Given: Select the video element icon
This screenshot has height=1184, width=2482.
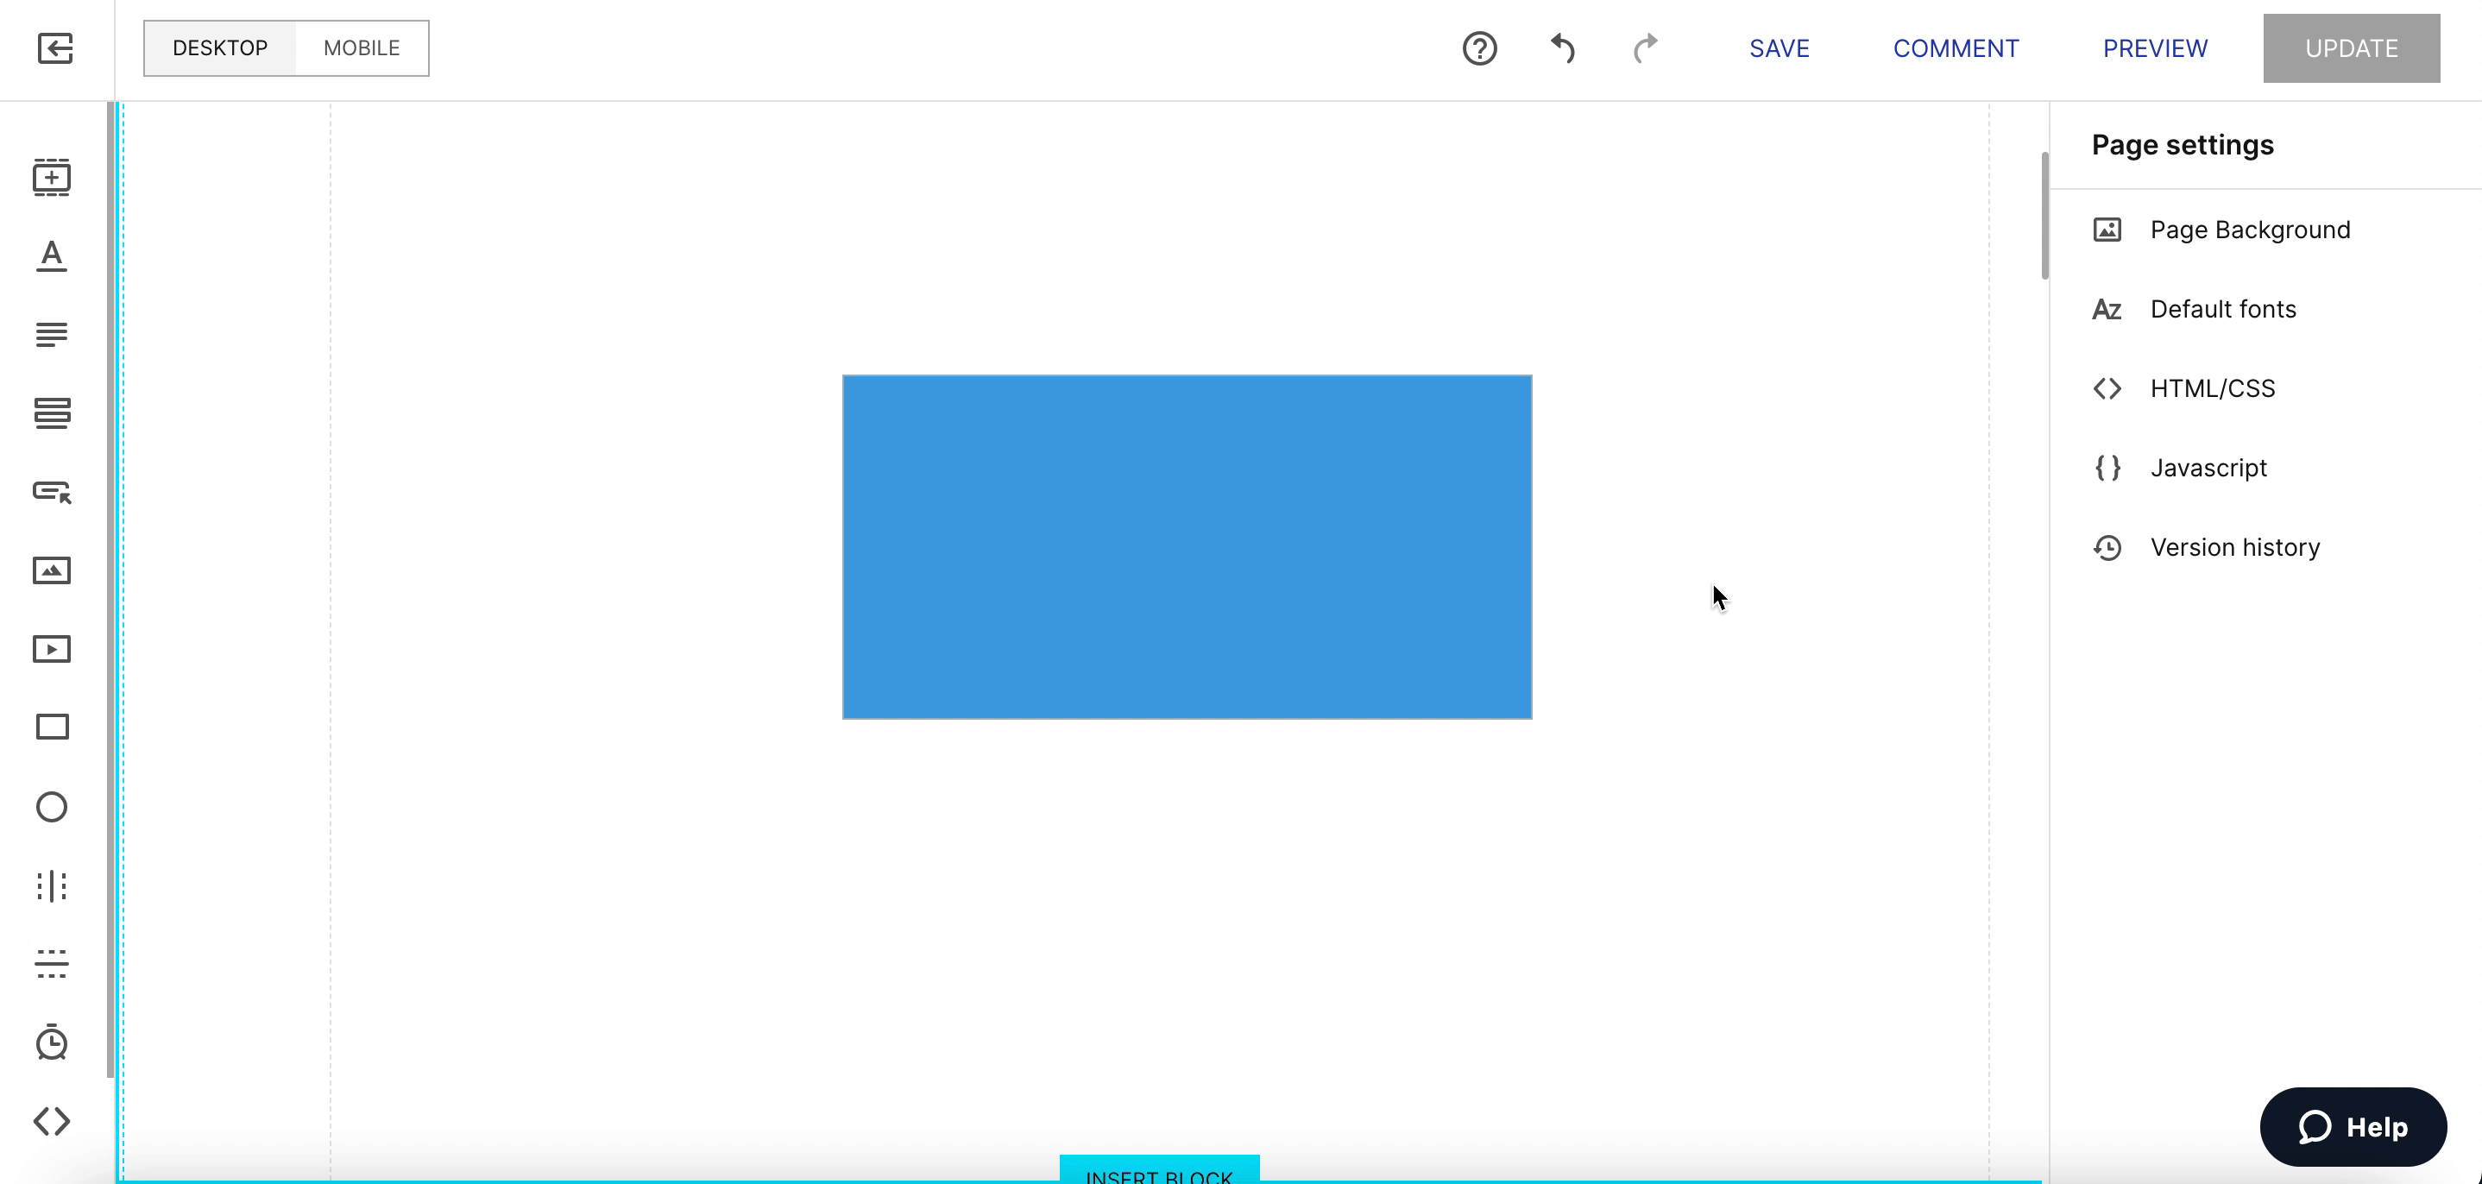Looking at the screenshot, I should coord(52,649).
